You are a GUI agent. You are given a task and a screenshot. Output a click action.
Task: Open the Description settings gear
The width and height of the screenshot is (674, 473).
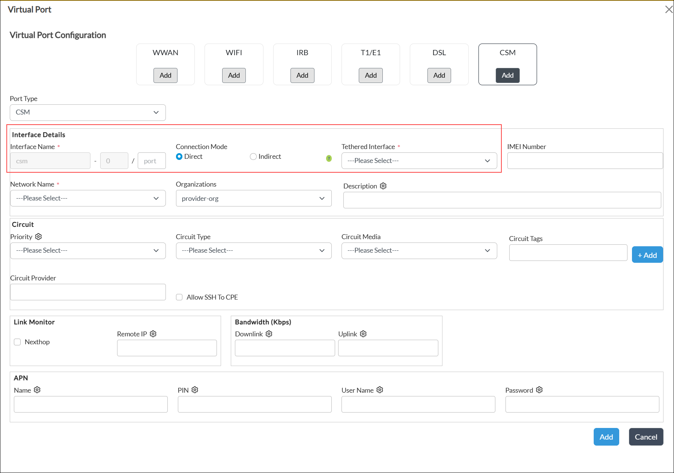point(383,186)
